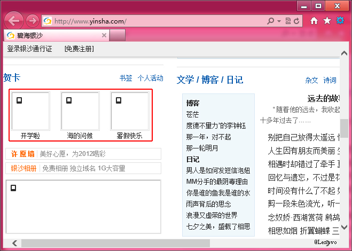Open the Tools gear icon
The width and height of the screenshot is (352, 251).
340,21
